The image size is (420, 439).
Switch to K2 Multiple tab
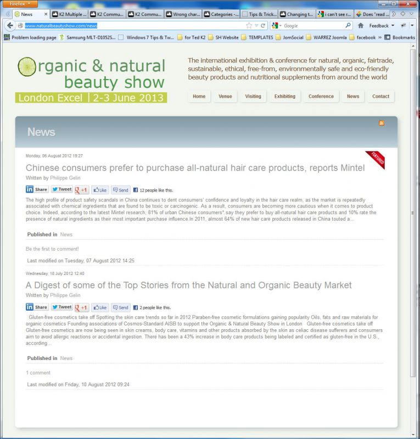click(x=69, y=14)
